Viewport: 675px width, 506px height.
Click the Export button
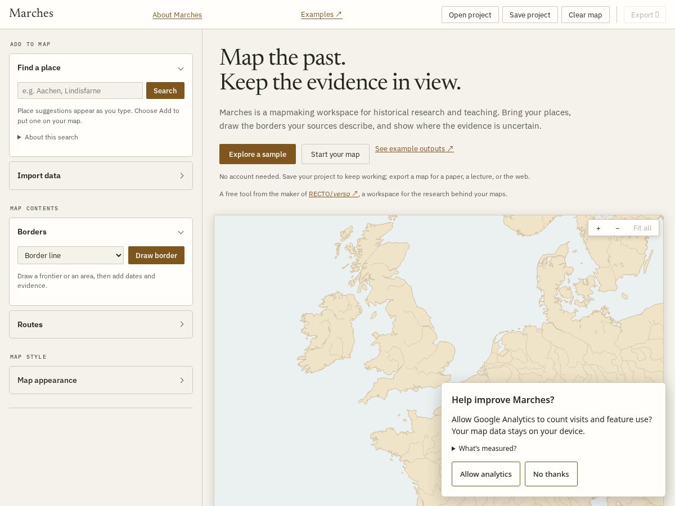coord(645,15)
